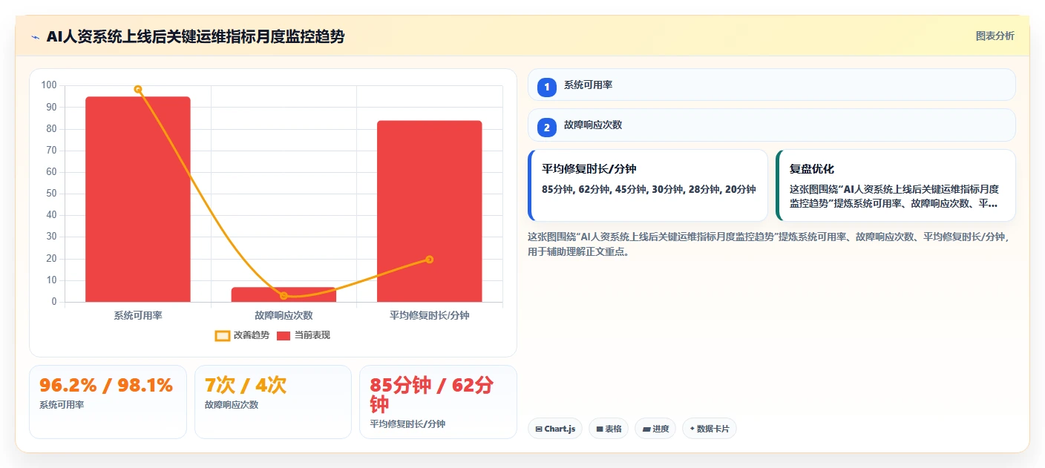The width and height of the screenshot is (1045, 468).
Task: Click the icon inside the Chart.js tag
Action: click(x=538, y=429)
